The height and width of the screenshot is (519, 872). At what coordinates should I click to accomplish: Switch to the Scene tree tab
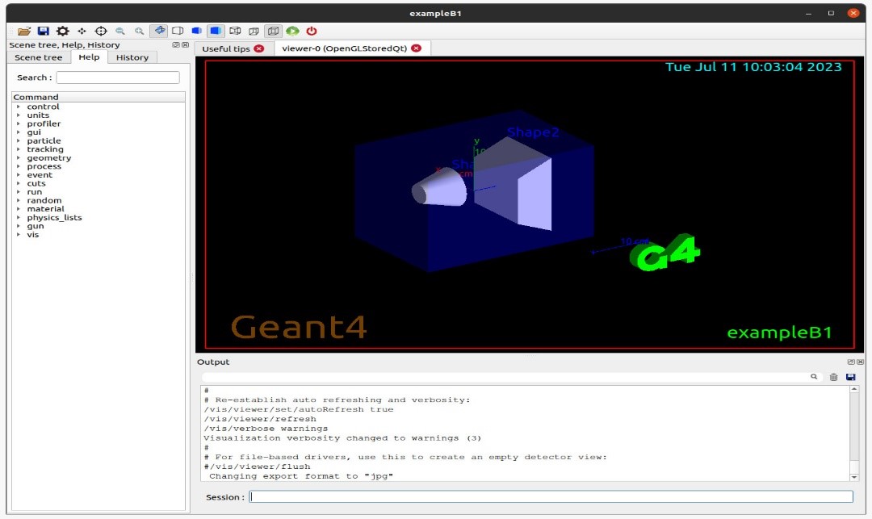39,57
